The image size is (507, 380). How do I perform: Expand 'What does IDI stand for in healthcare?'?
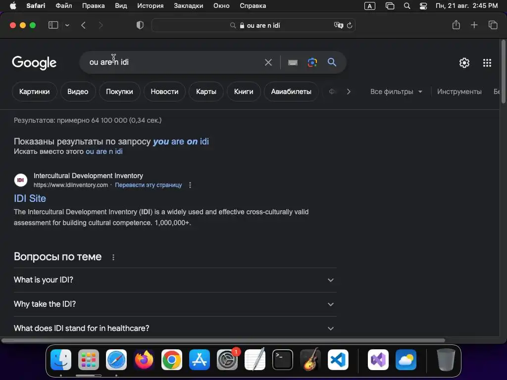coord(175,329)
